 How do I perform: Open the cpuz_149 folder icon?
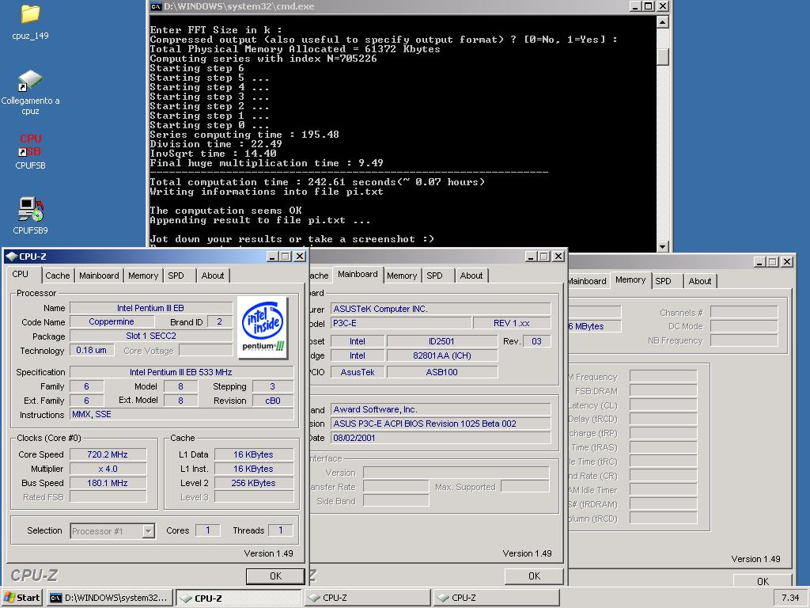tap(30, 14)
